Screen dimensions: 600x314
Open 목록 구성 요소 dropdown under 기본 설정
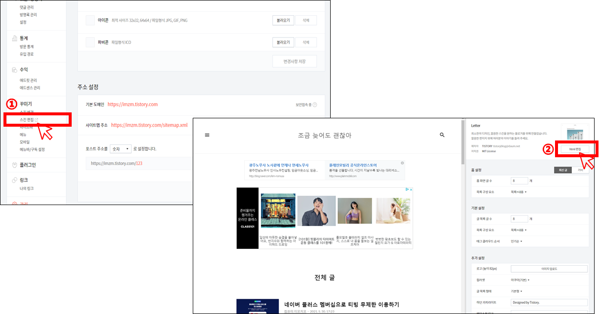(519, 230)
